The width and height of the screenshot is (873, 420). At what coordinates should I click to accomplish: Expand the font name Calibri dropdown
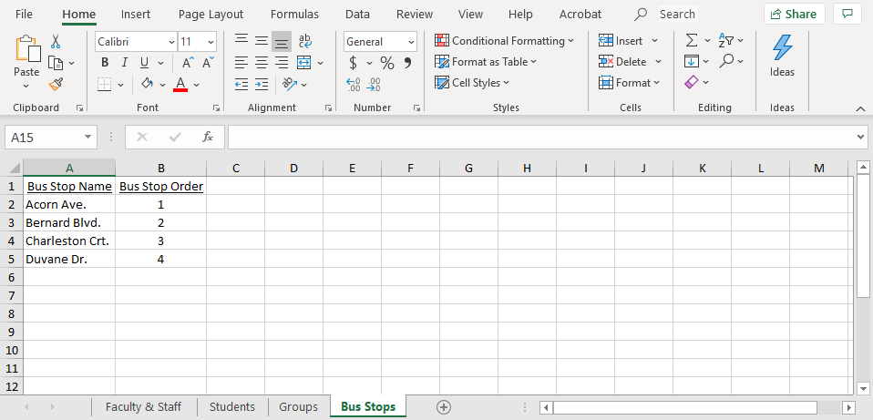coord(171,42)
